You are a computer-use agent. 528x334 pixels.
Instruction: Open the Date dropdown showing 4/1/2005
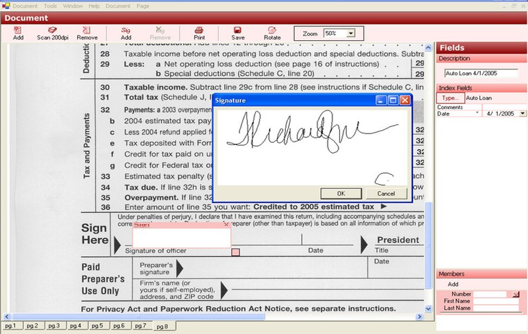pyautogui.click(x=522, y=114)
